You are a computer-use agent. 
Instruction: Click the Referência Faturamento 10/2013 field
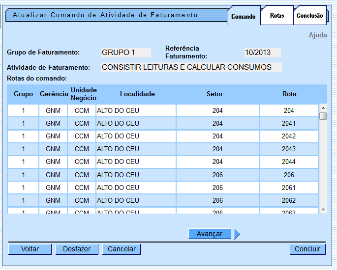262,53
